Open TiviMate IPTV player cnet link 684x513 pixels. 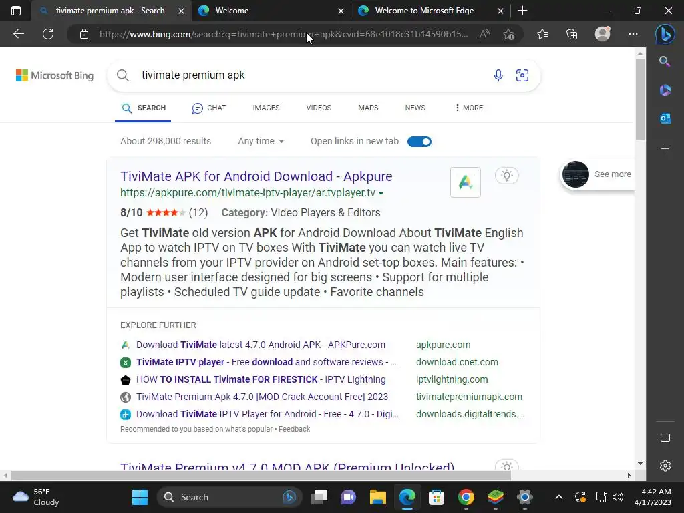pos(266,362)
